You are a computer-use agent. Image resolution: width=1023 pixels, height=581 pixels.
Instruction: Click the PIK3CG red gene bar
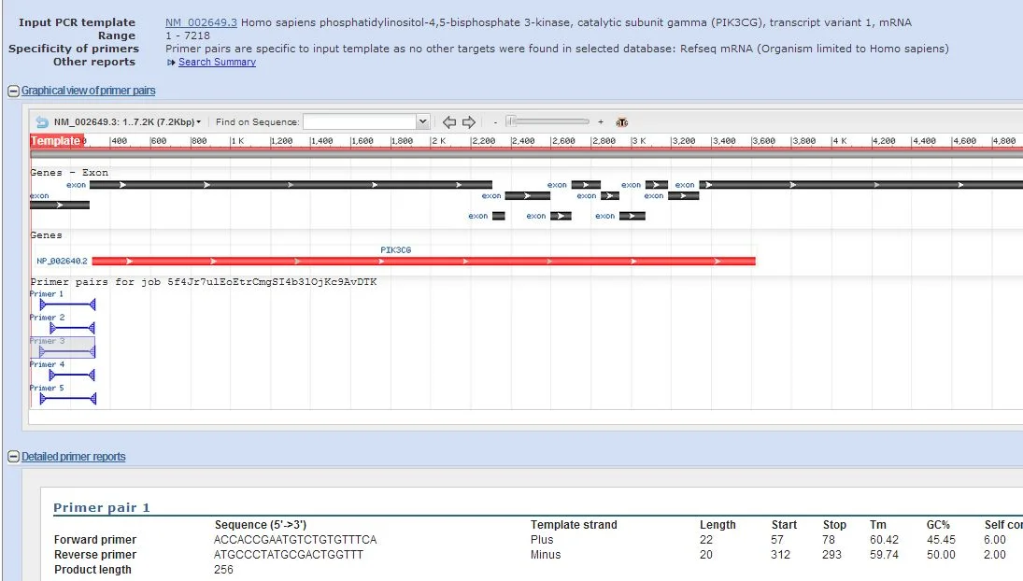tap(423, 261)
